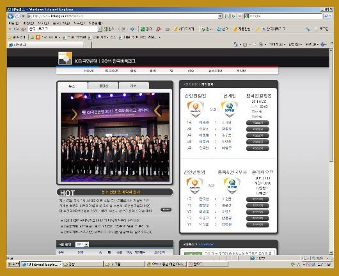Click the browser Back arrow button

point(10,16)
